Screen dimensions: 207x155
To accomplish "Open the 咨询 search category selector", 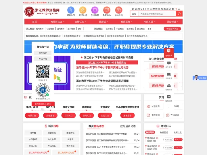I will 134,14.
